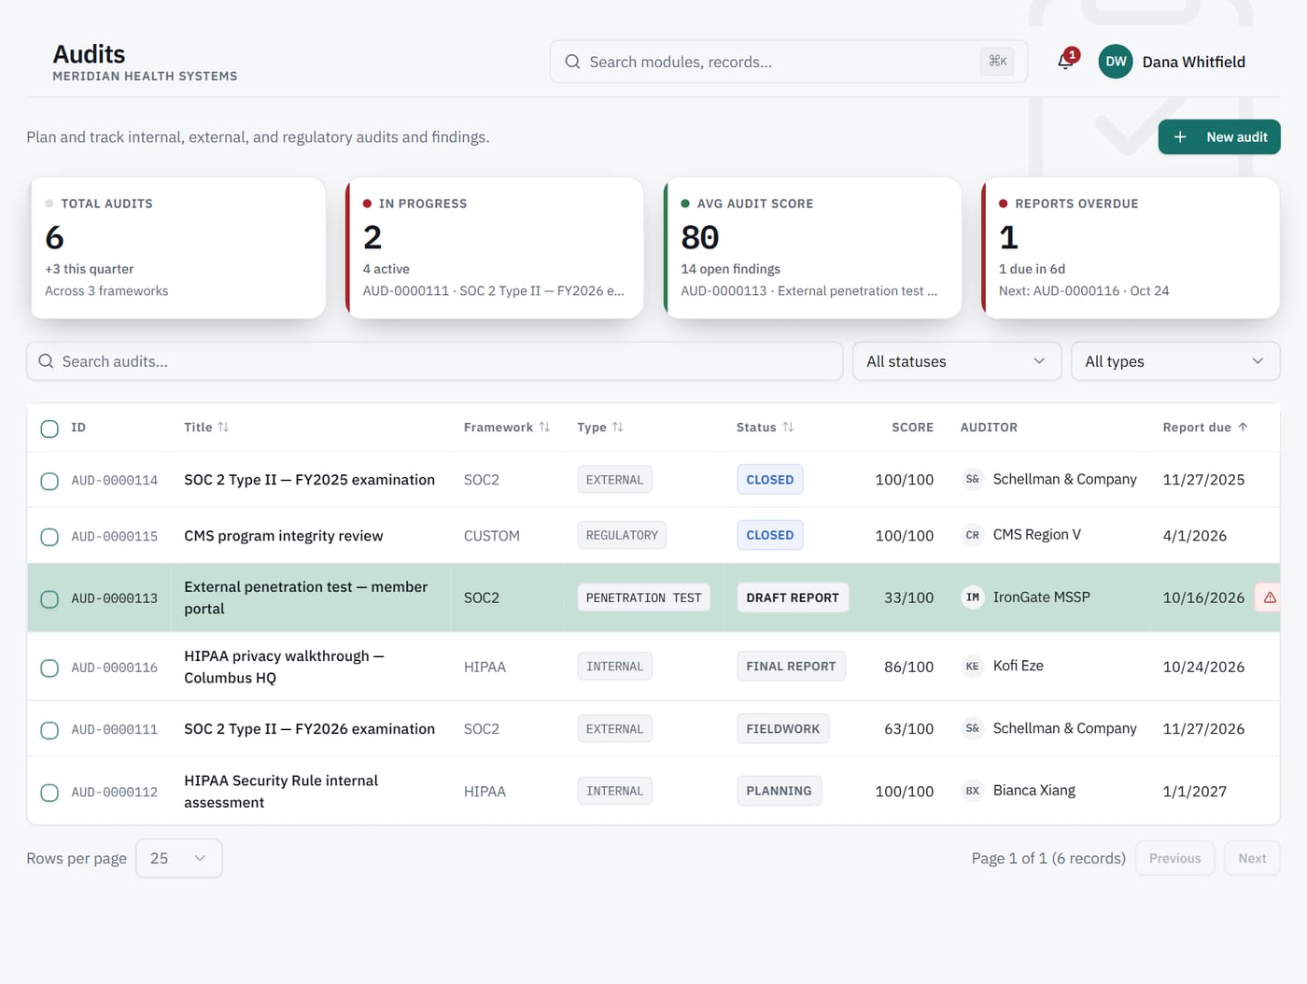Open the Dana Whitfield profile menu

click(x=1173, y=62)
